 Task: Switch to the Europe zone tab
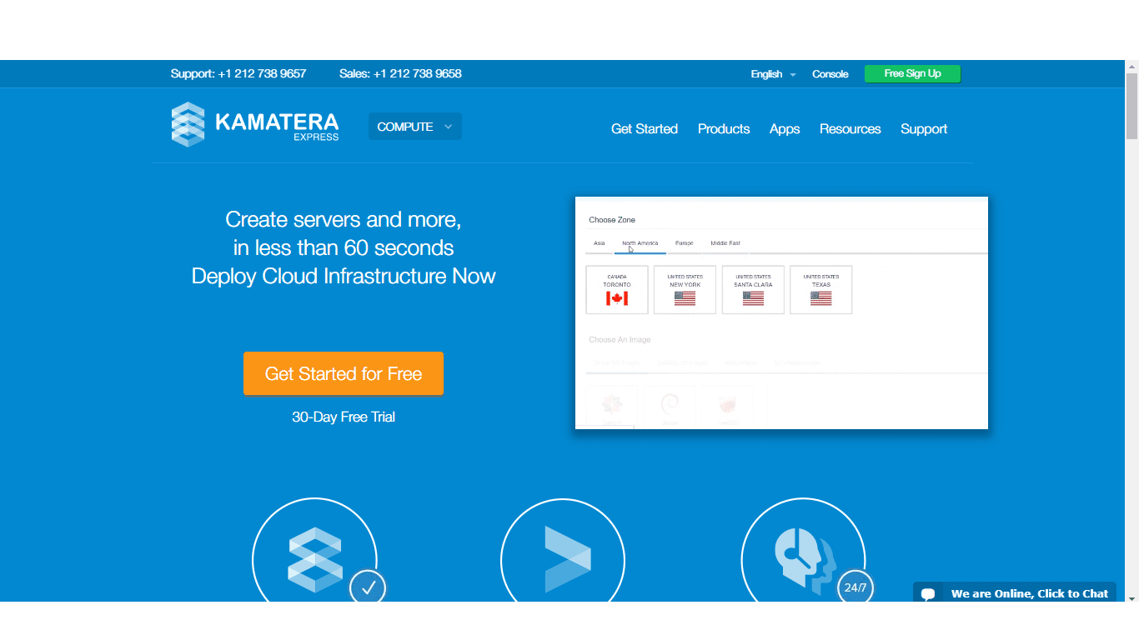685,243
